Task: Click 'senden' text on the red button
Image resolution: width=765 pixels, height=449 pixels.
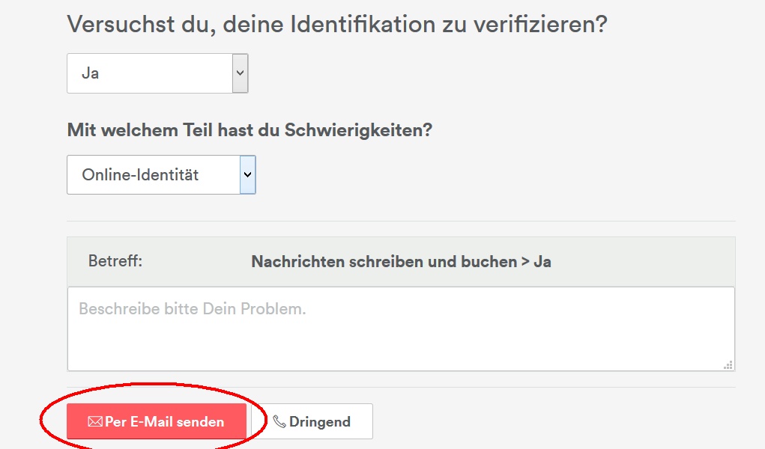Action: coord(201,422)
